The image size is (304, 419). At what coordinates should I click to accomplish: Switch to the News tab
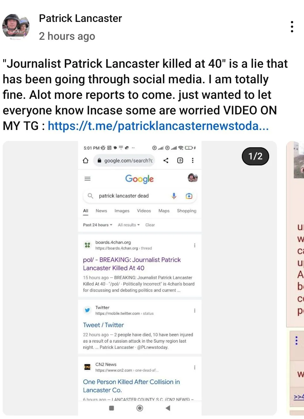[101, 211]
